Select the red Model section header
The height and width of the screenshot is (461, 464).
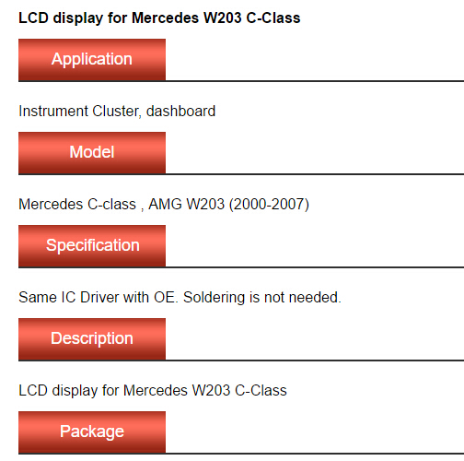pos(92,153)
